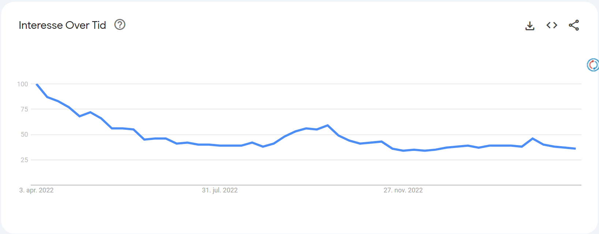The image size is (599, 234).
Task: Click the share icon
Action: 573,25
